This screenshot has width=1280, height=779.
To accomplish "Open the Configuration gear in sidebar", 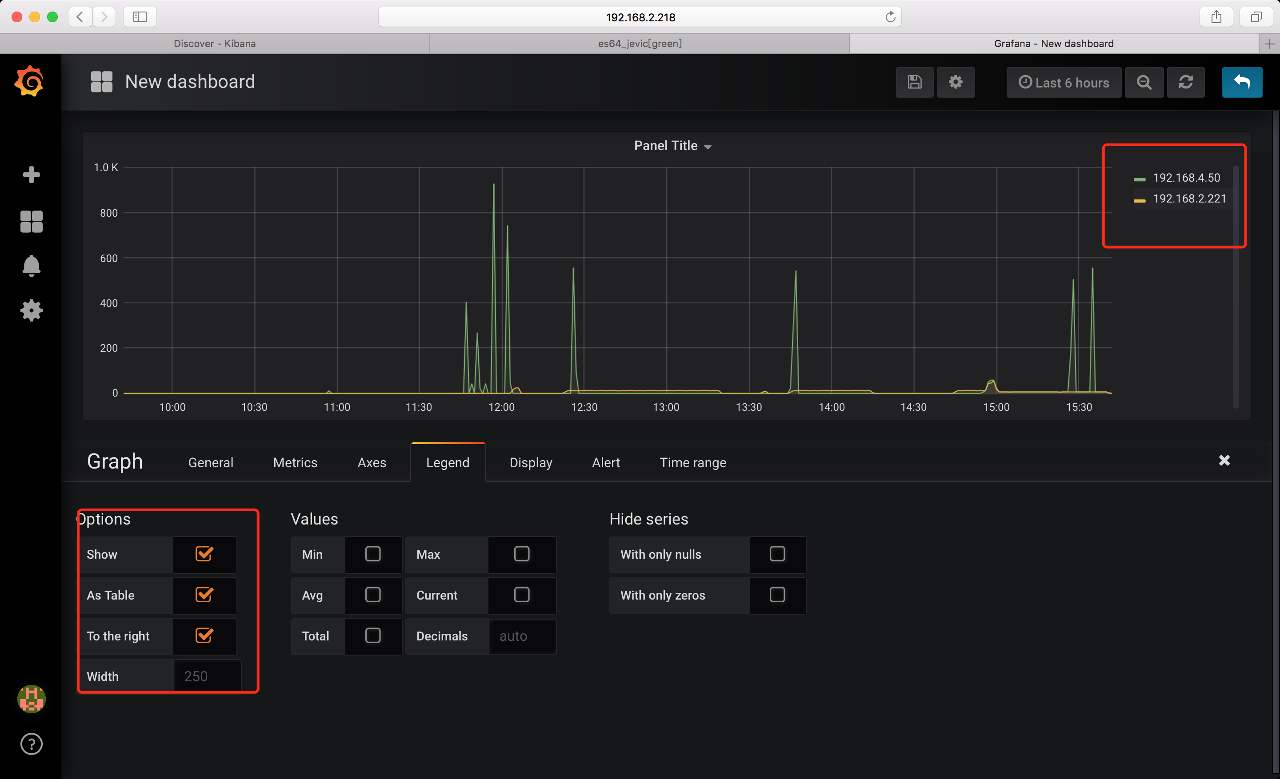I will tap(31, 310).
